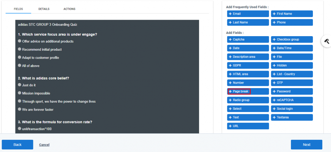Select 'Through sport, we have the power' radio

pyautogui.click(x=20, y=101)
